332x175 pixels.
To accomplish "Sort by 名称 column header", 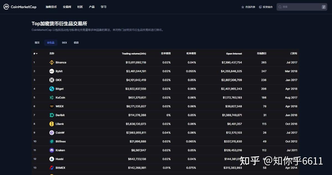I will click(x=52, y=54).
